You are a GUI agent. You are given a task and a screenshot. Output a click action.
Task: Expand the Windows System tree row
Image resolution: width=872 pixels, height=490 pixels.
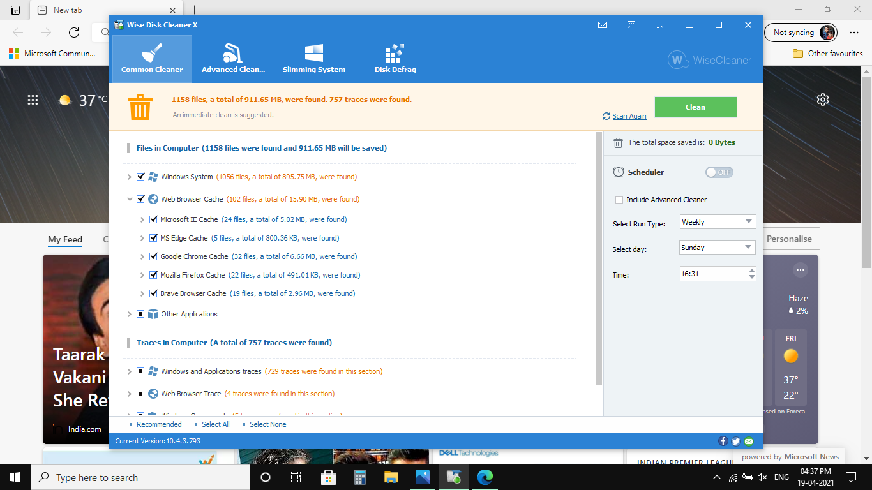(x=130, y=177)
